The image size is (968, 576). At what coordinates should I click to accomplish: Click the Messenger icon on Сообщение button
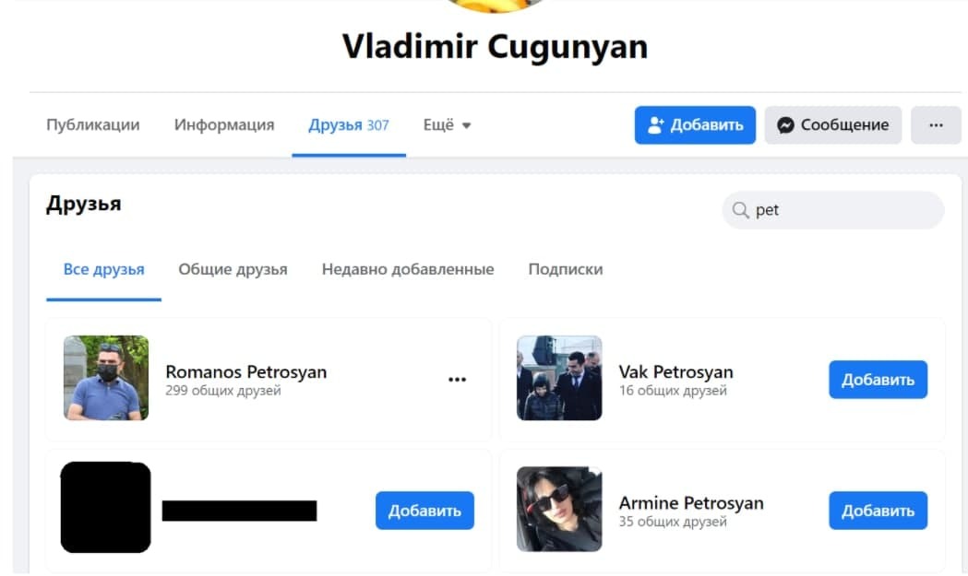tap(785, 125)
